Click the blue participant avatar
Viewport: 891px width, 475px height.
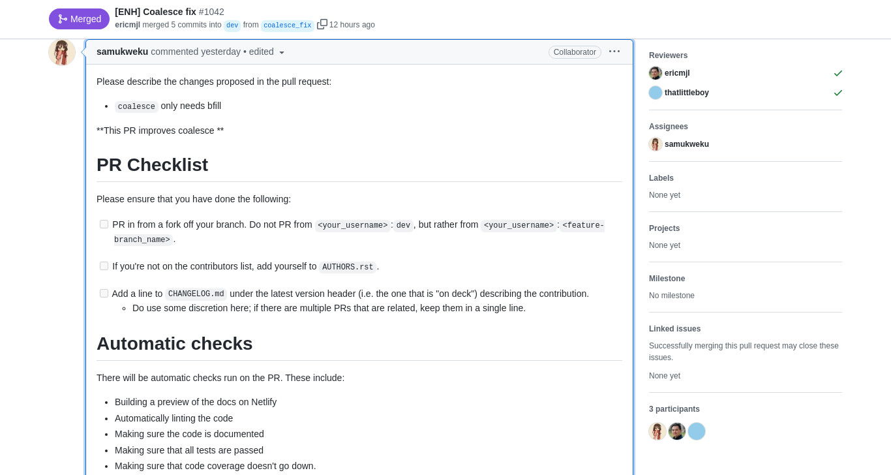(697, 431)
